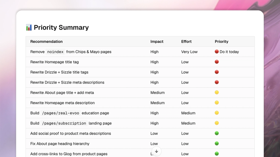280x157 pixels.
Task: Click Medium effort in real-evoo row
Action: pyautogui.click(x=188, y=113)
